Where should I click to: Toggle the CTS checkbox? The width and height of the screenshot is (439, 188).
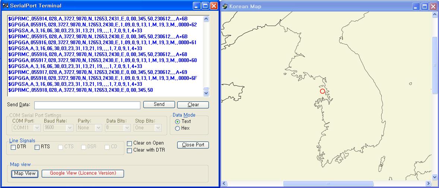60,147
